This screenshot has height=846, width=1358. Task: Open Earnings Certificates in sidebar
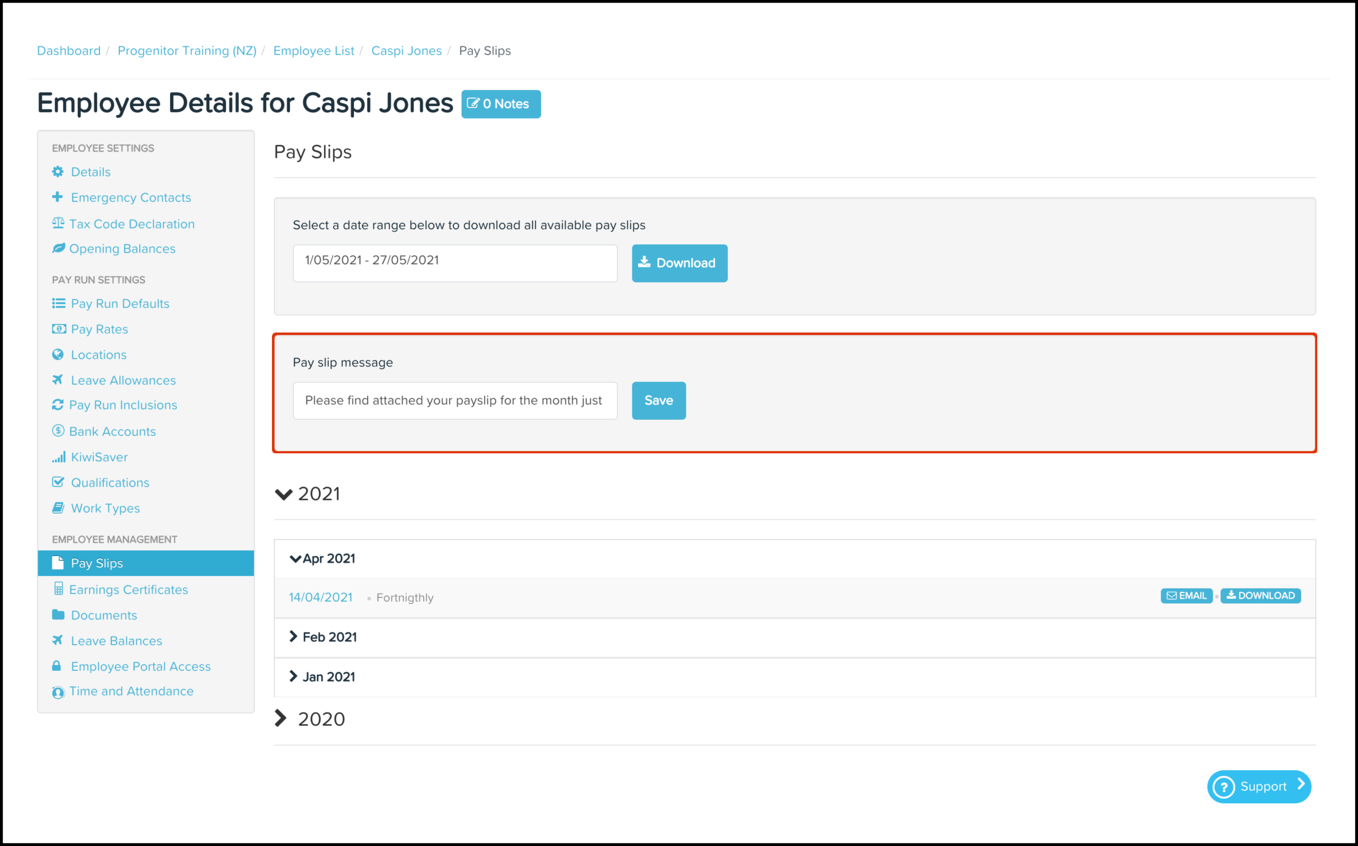[x=128, y=589]
